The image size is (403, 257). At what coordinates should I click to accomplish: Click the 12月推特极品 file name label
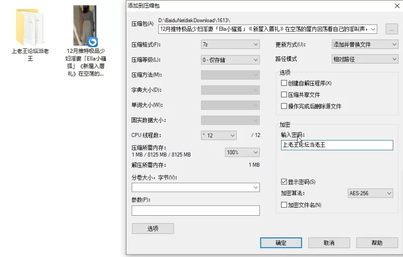[86, 62]
